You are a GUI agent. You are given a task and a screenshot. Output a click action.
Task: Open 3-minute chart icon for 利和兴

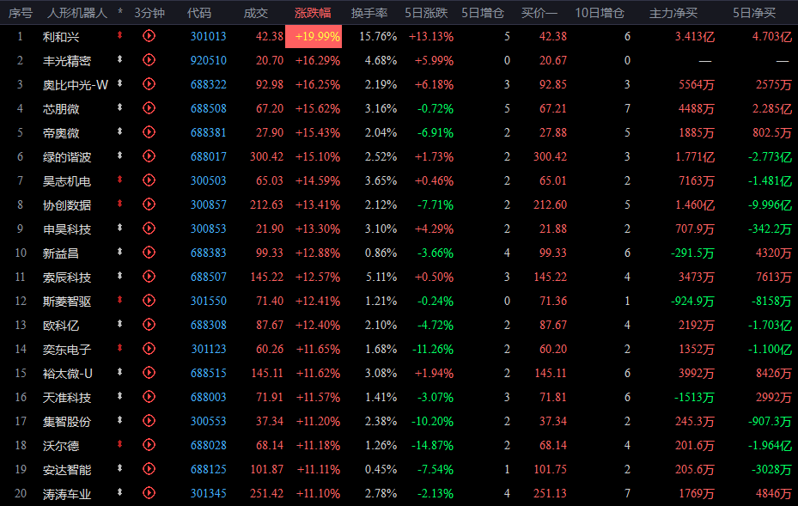tap(149, 36)
